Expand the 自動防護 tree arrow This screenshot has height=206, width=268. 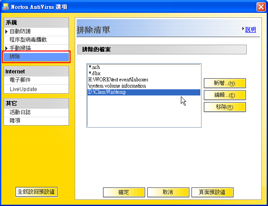tap(7, 31)
